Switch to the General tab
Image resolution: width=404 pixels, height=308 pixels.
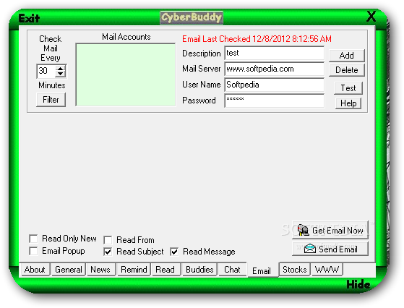click(x=69, y=270)
